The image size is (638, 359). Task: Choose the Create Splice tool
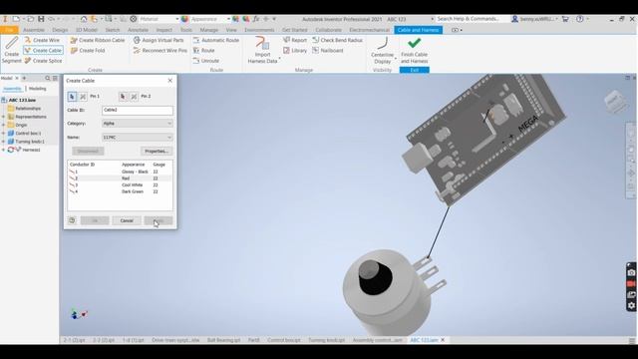(x=43, y=61)
